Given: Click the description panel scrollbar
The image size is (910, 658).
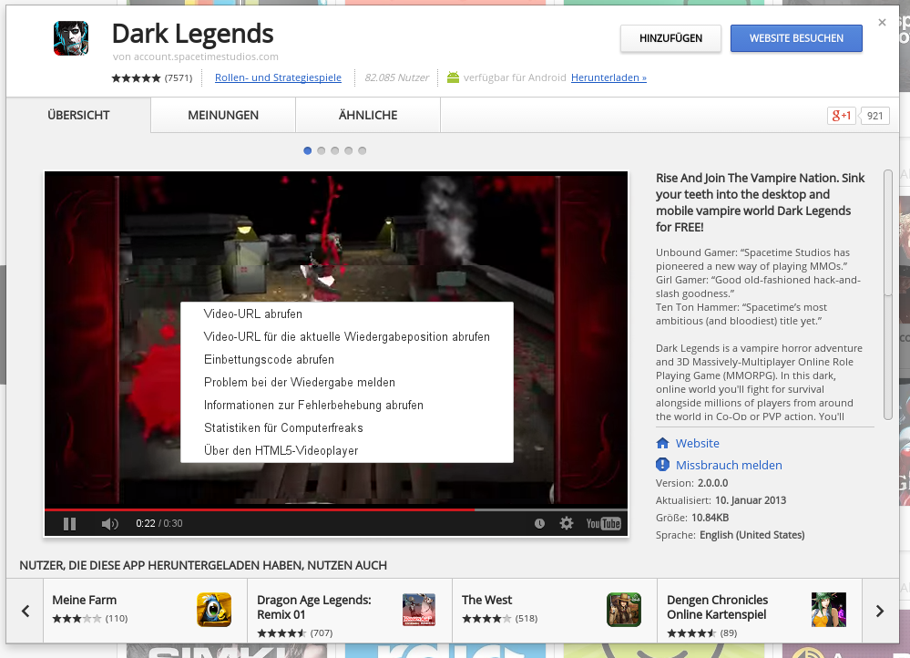Looking at the screenshot, I should click(887, 294).
